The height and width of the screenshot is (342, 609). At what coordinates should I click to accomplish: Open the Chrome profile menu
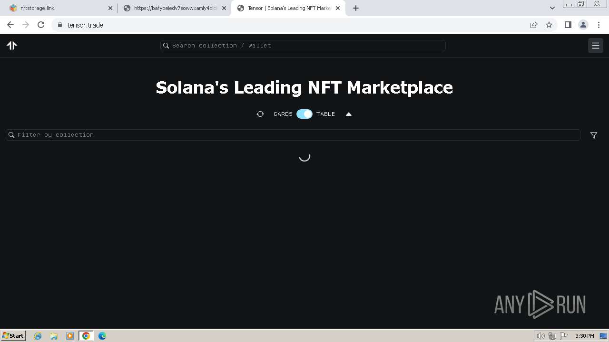[583, 25]
